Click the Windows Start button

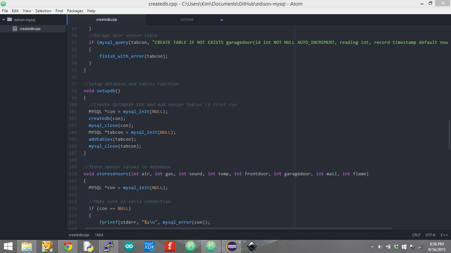[8, 246]
